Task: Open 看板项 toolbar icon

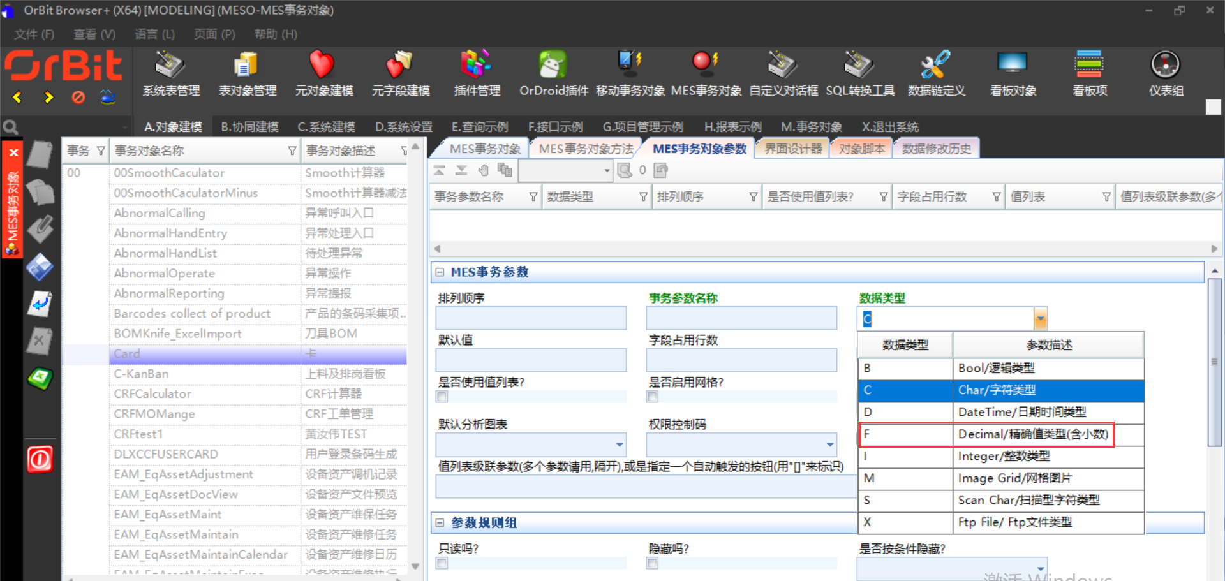Action: pos(1089,65)
